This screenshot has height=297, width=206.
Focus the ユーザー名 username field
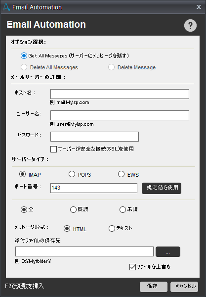pyautogui.click(x=120, y=115)
